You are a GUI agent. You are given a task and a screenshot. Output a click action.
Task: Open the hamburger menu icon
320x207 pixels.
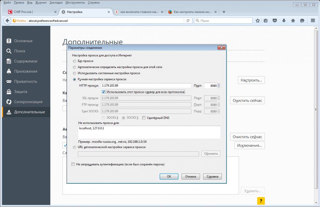(313, 21)
